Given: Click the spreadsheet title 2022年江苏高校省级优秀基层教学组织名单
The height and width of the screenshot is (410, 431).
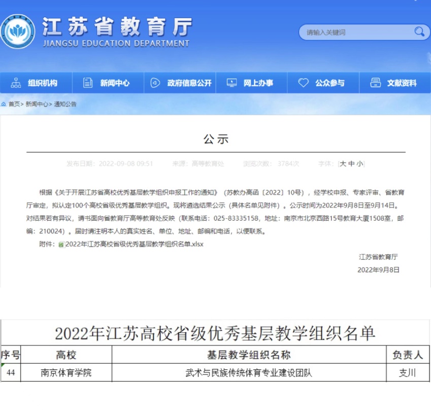Looking at the screenshot, I should pos(215,333).
